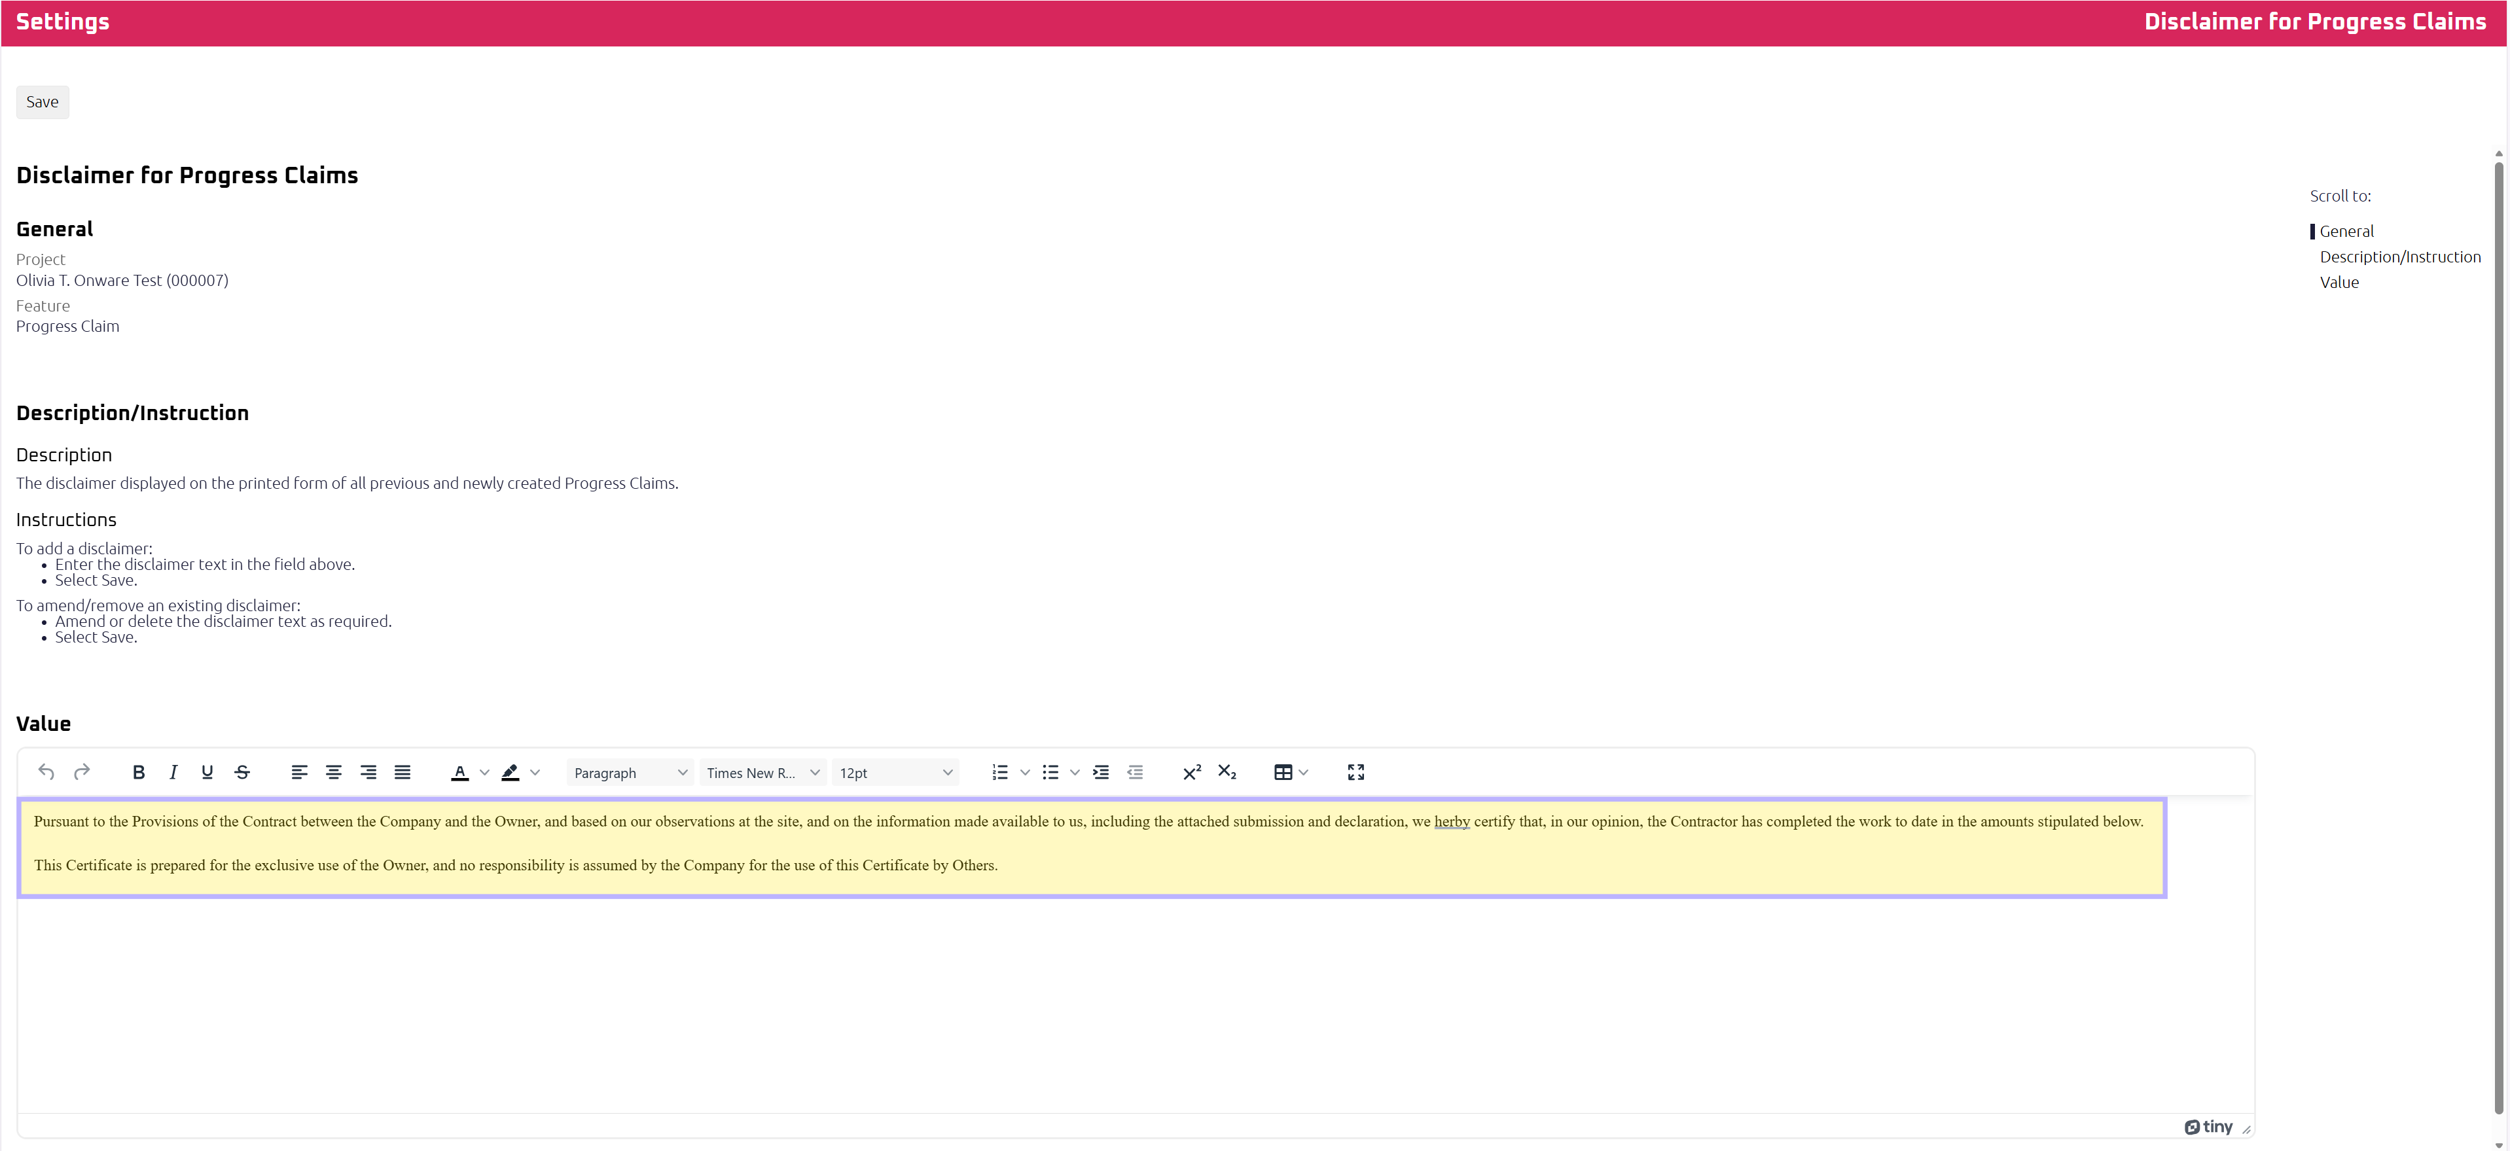Screen dimensions: 2510x1151
Task: Decrease paragraph indent
Action: click(x=1135, y=772)
